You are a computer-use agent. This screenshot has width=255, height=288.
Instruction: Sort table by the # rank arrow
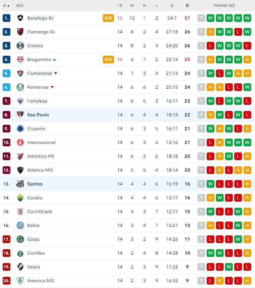pyautogui.click(x=8, y=6)
